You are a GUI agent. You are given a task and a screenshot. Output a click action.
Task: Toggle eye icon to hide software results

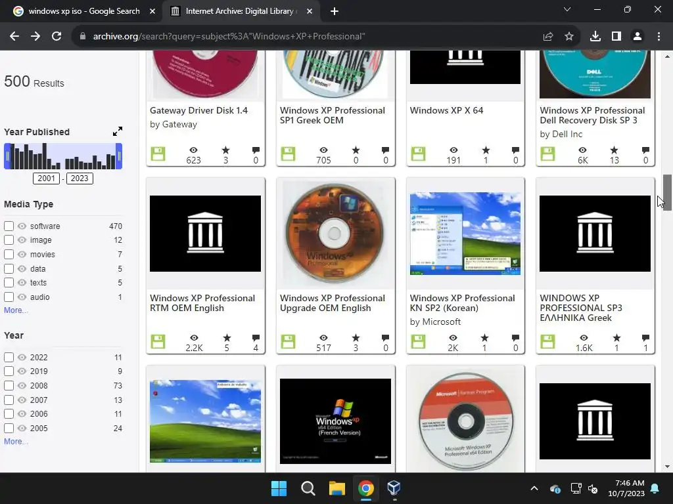(x=22, y=226)
